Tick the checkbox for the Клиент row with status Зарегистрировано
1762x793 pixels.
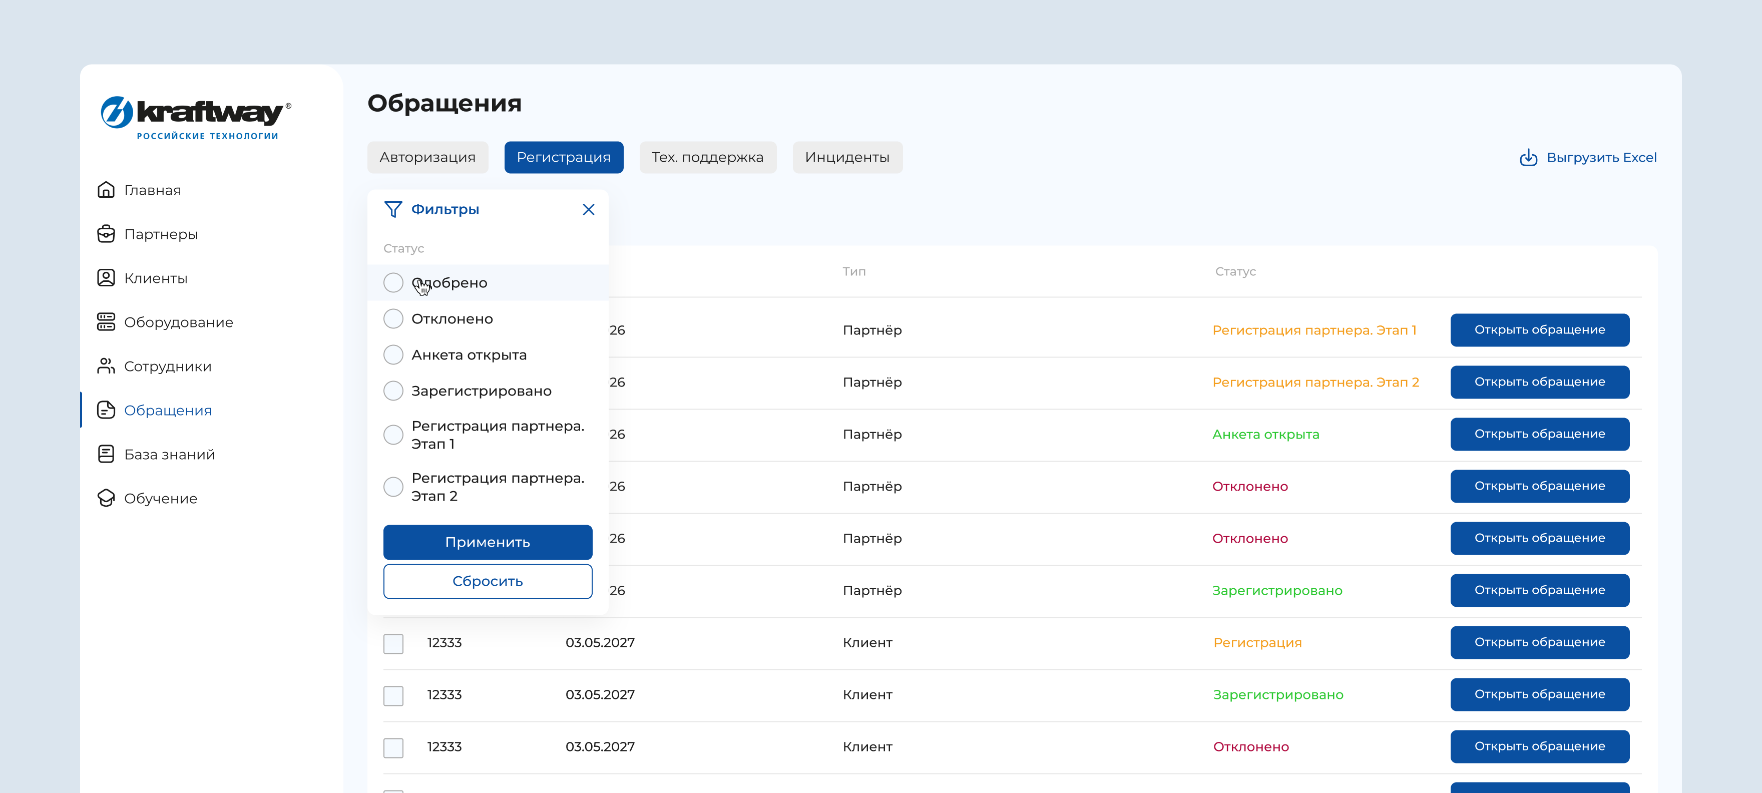(x=393, y=695)
